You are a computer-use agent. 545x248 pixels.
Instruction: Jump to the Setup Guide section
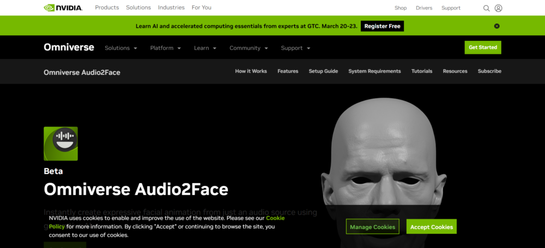click(323, 71)
